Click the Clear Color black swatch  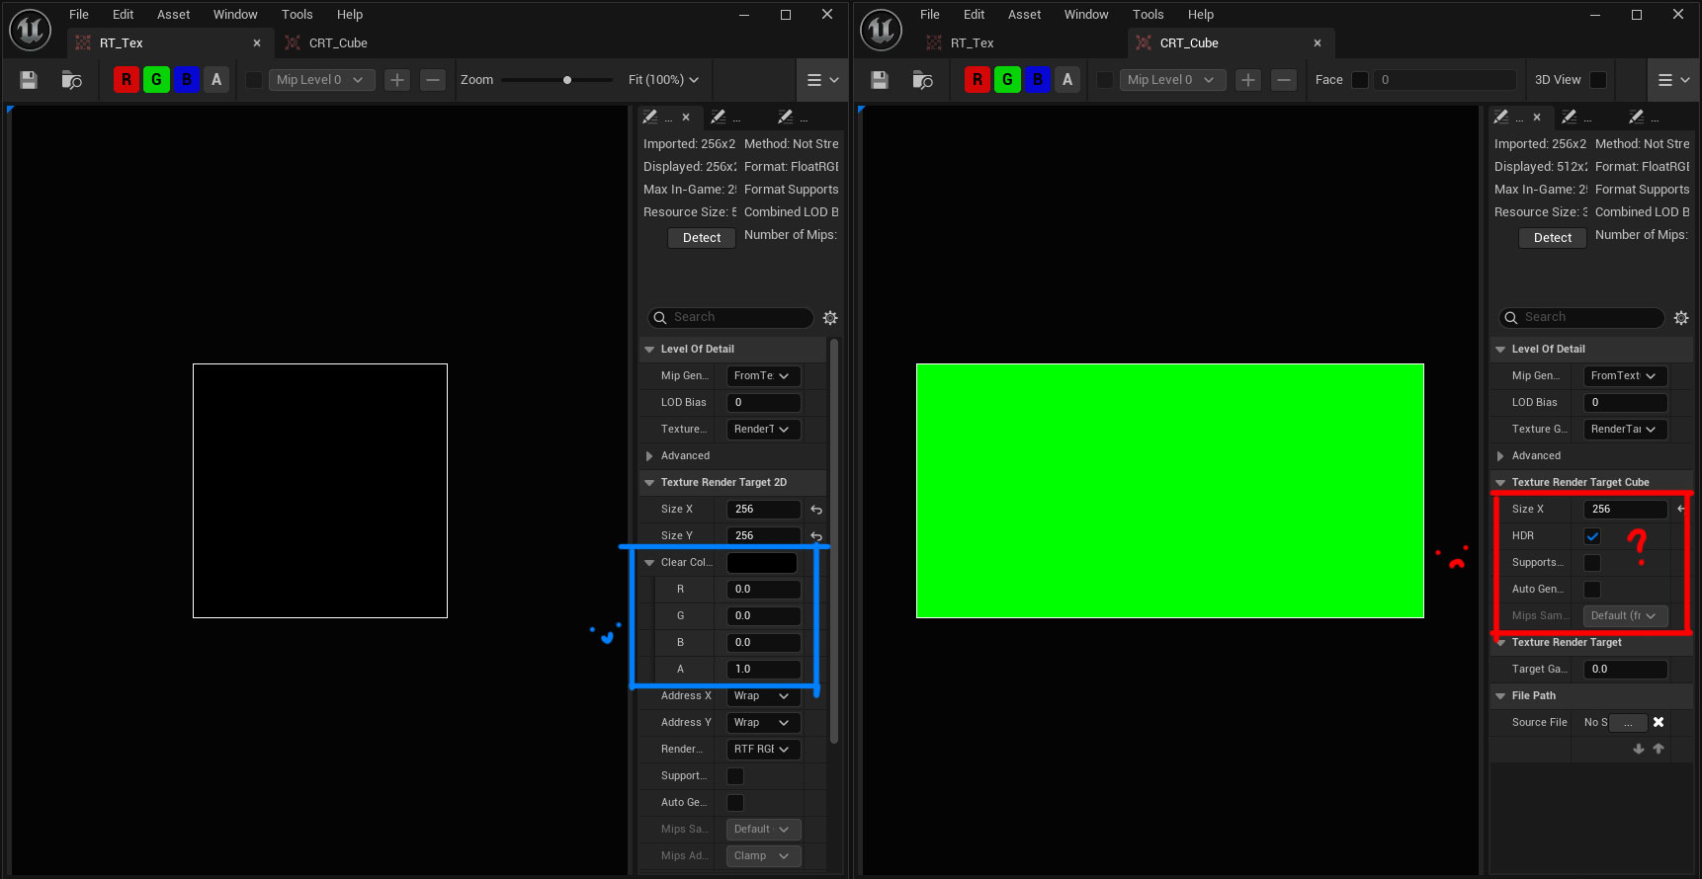pos(762,563)
